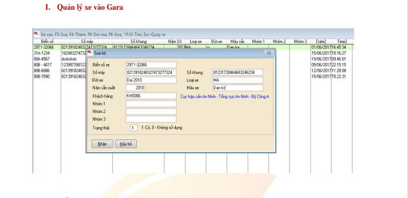Click the Sua td dialog title icon

point(90,53)
